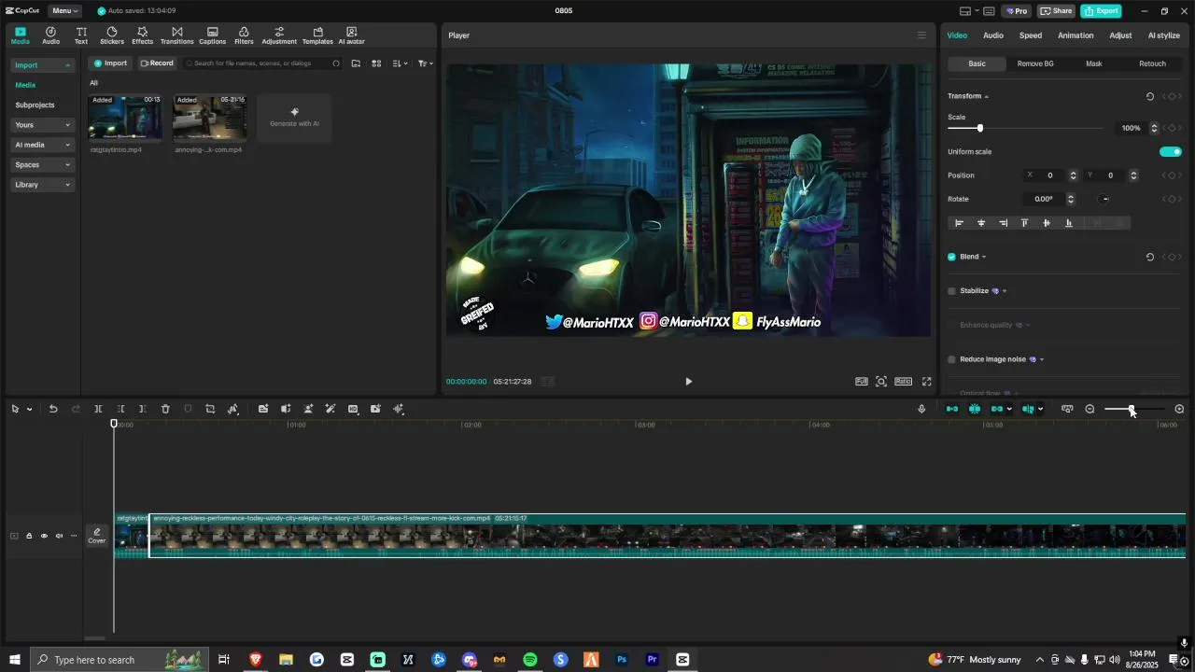This screenshot has width=1195, height=672.
Task: Open the Templates panel
Action: (317, 35)
